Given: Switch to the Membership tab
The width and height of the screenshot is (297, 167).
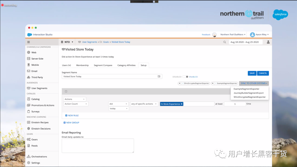Looking at the screenshot, I should coord(82,65).
